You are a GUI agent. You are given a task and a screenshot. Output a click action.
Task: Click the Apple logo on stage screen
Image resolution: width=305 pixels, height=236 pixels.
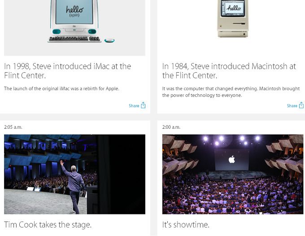tap(232, 160)
